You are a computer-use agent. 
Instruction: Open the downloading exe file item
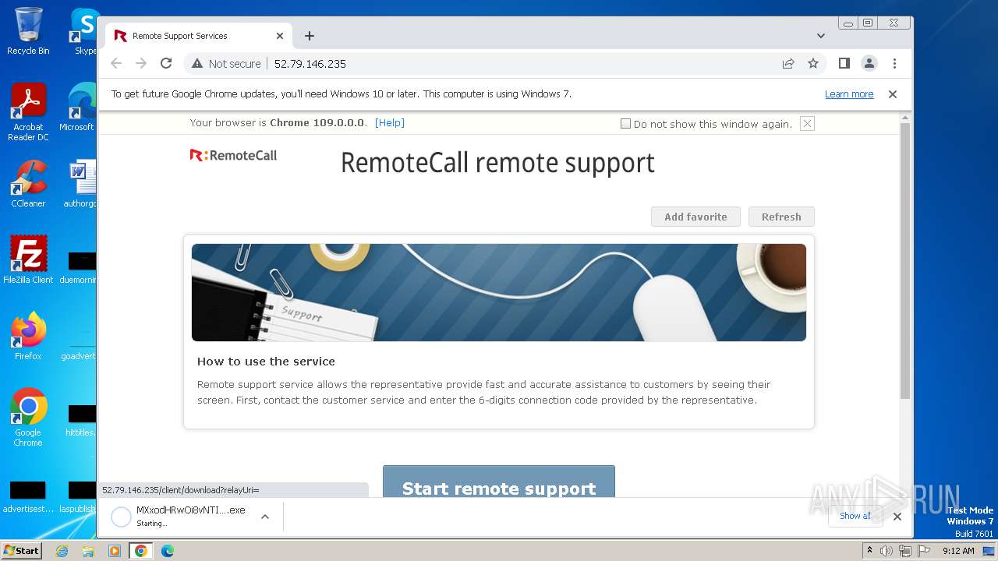tap(179, 517)
